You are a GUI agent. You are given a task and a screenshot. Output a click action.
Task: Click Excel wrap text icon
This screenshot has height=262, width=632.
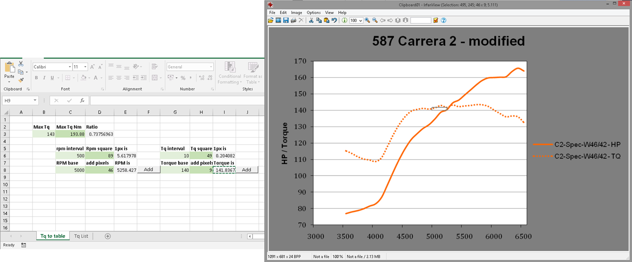pos(154,67)
